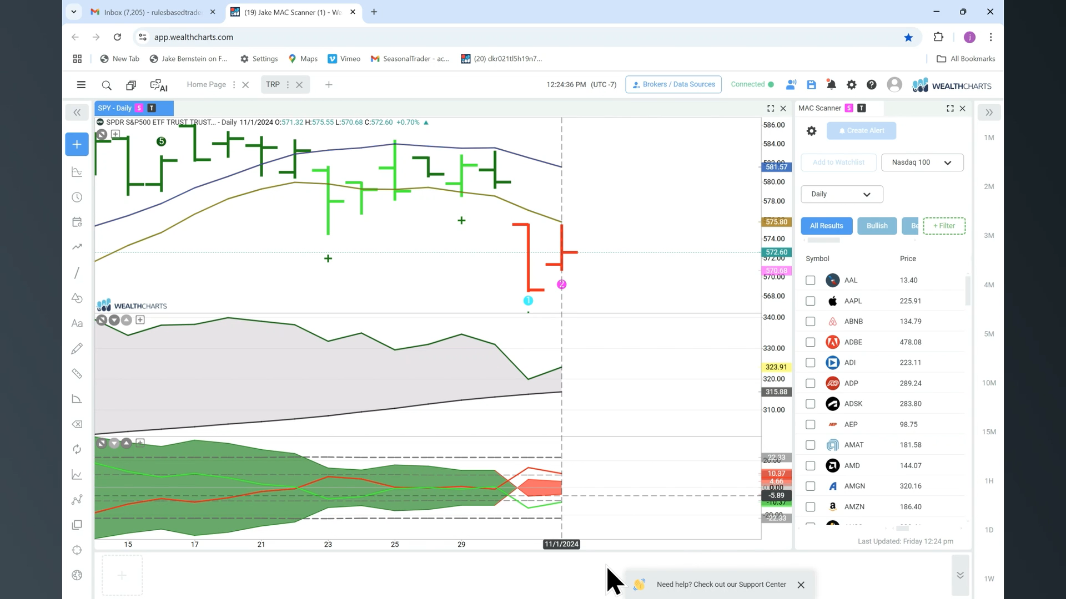Select the Aa text annotation tool
The height and width of the screenshot is (599, 1066).
[x=77, y=323]
